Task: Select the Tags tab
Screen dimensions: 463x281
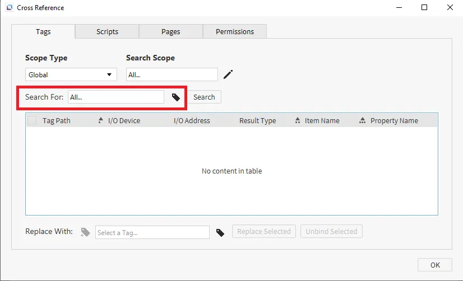Action: coord(43,32)
